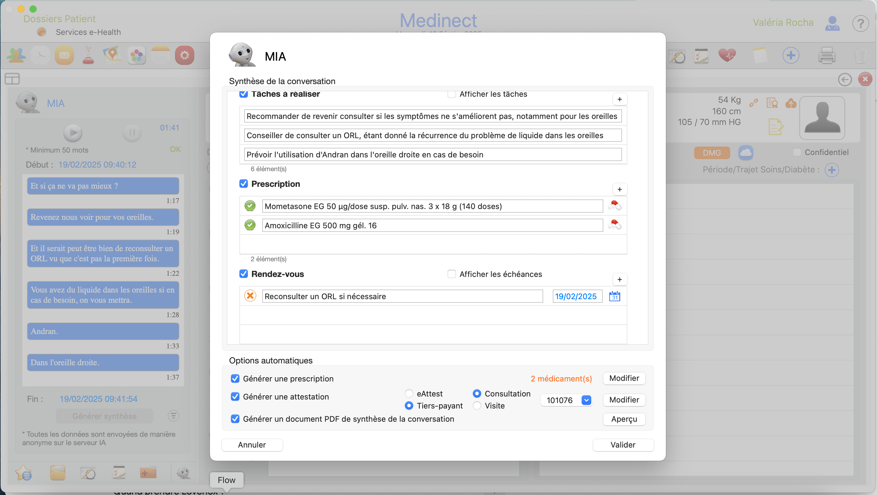The width and height of the screenshot is (877, 495).
Task: Open the Services e-Health menu
Action: pyautogui.click(x=88, y=32)
